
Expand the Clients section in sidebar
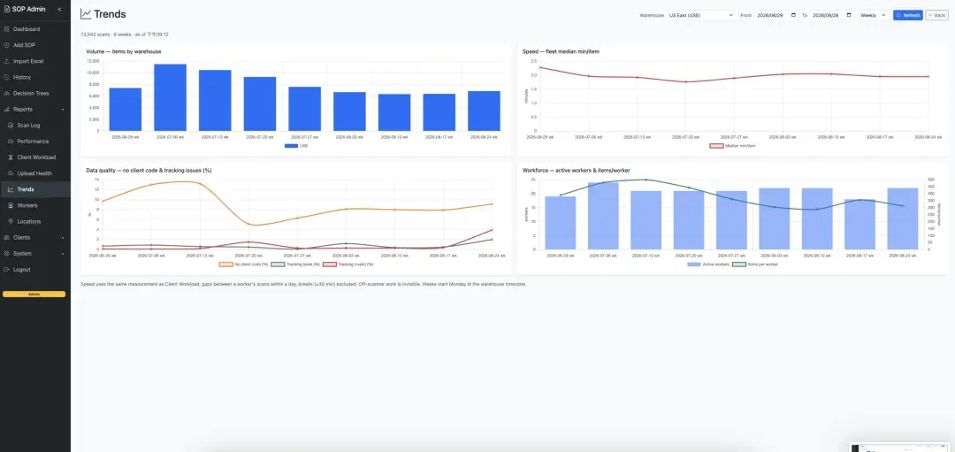click(x=35, y=238)
